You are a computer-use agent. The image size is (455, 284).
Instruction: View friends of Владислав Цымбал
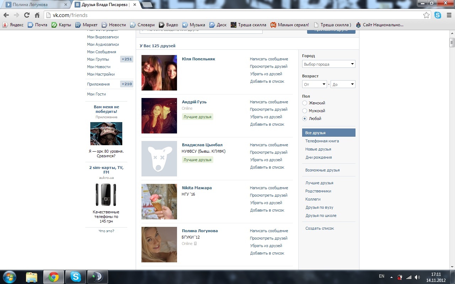click(268, 152)
